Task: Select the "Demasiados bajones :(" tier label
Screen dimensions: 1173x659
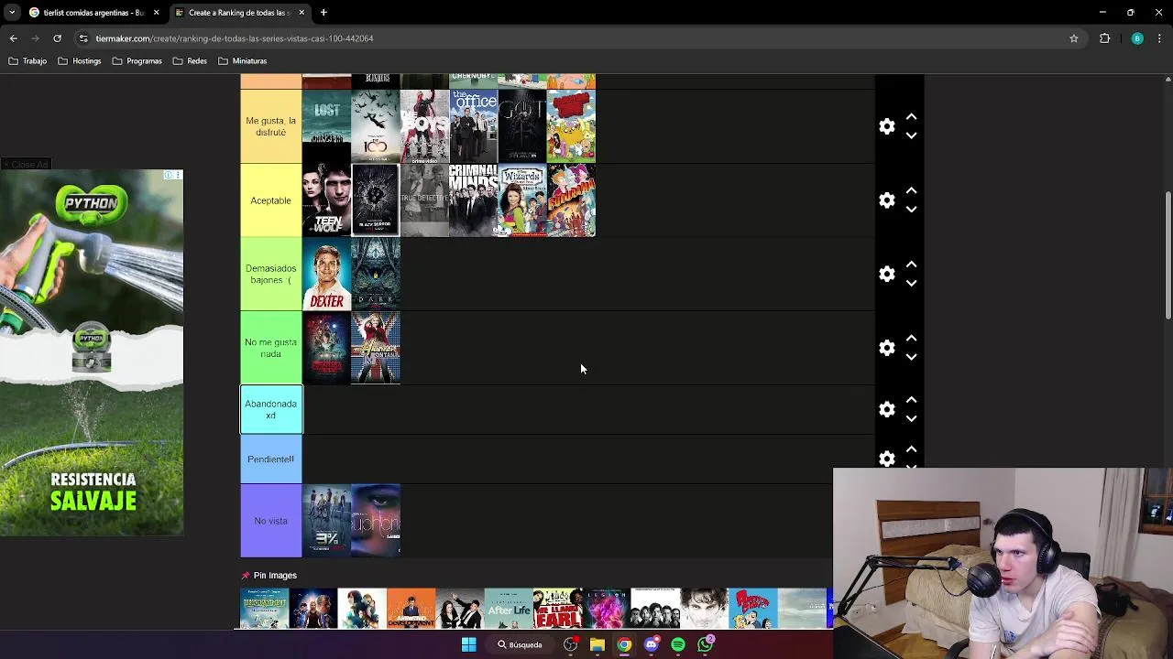Action: pos(271,274)
